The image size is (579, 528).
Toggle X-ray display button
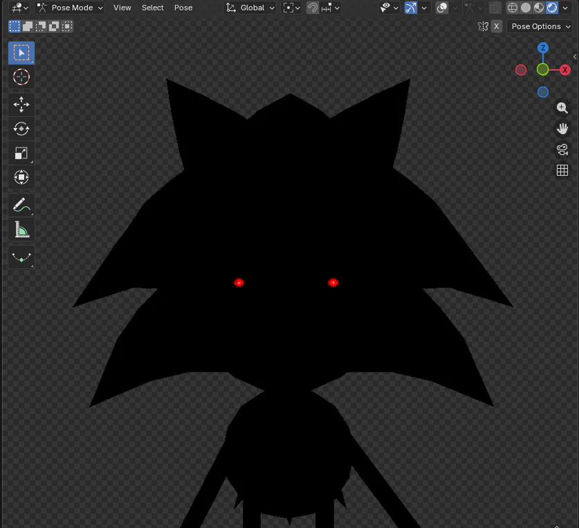click(495, 8)
